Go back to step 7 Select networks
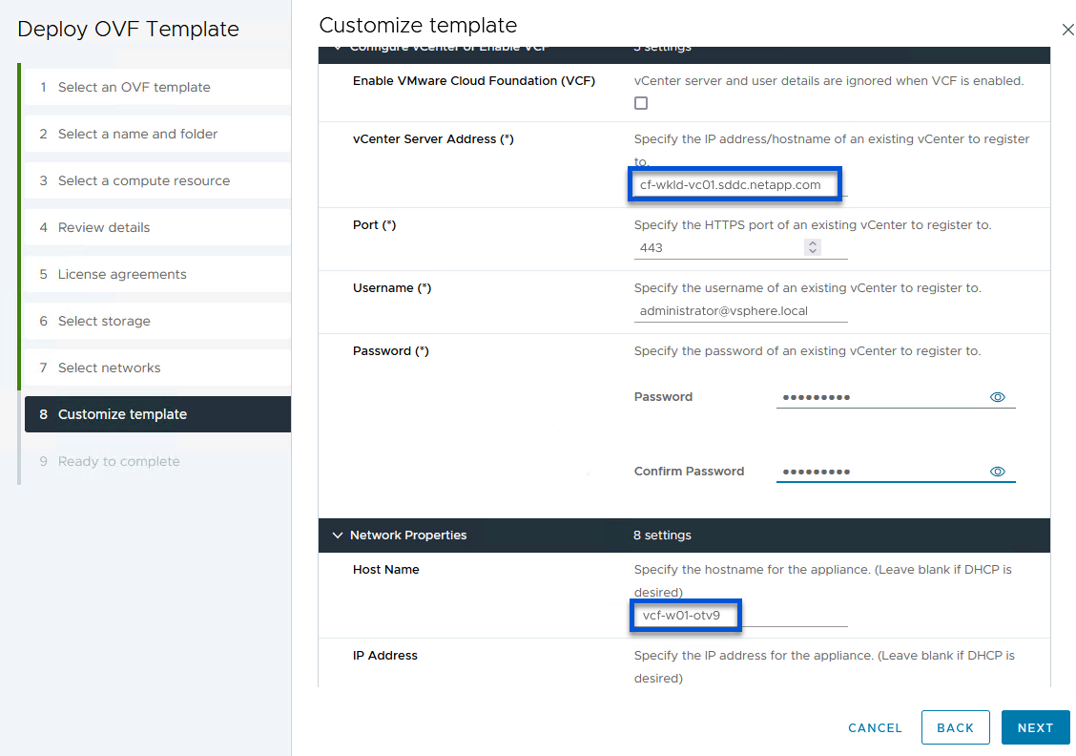Viewport: 1076px width, 756px height. pos(109,367)
